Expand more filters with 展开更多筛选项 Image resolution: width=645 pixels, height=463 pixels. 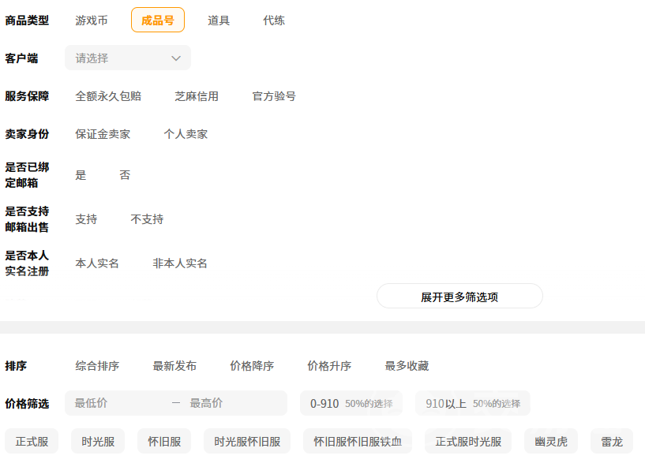tap(459, 297)
